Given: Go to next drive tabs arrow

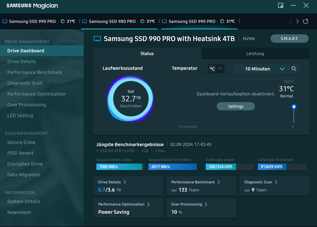Looking at the screenshot, I should click(297, 21).
